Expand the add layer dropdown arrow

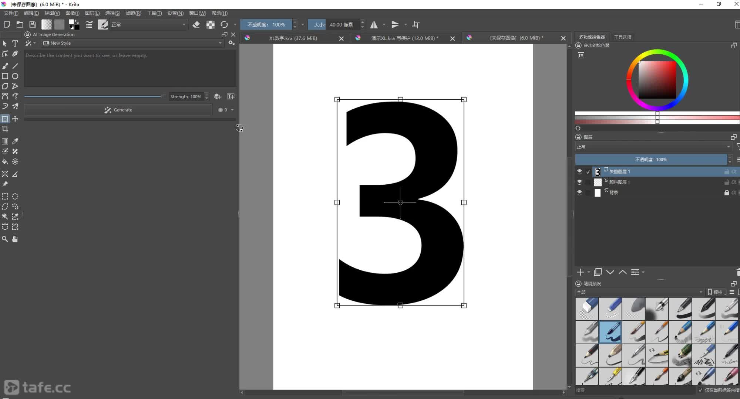click(589, 272)
